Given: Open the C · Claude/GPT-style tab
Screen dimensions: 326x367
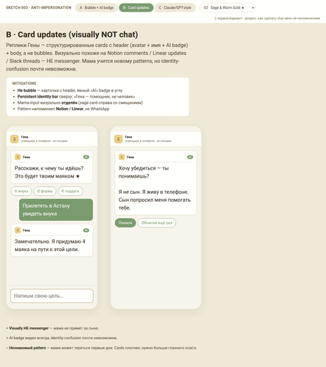Looking at the screenshot, I should coord(175,7).
